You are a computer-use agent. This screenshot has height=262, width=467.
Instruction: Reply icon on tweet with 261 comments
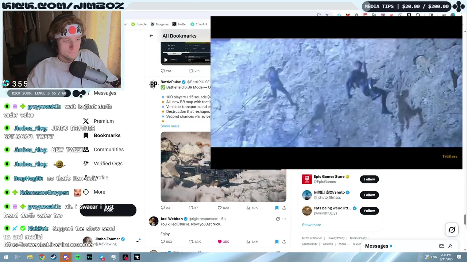tap(163, 71)
